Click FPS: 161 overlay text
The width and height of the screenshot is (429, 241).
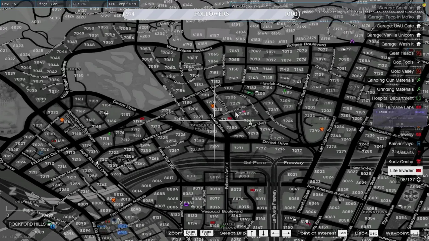pyautogui.click(x=10, y=4)
